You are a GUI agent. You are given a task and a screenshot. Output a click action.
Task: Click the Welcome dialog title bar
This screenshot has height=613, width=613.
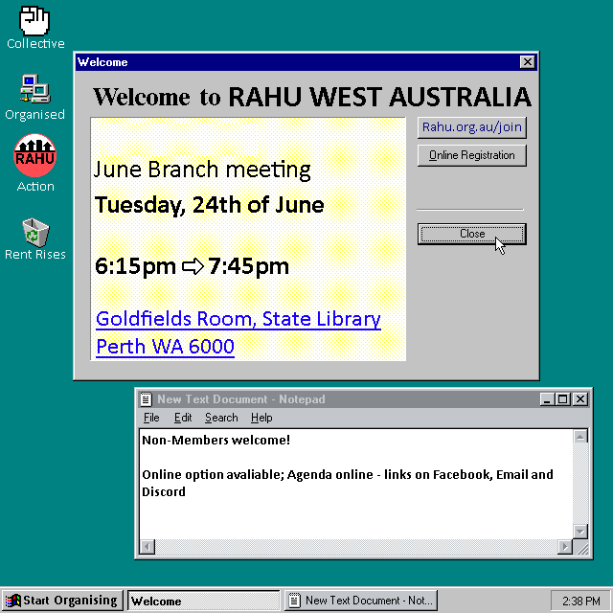306,61
